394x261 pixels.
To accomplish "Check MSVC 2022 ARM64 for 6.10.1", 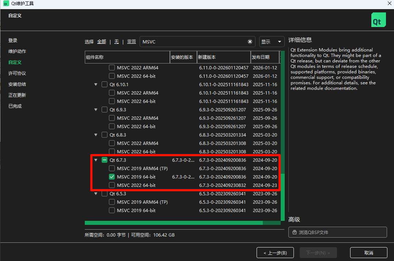I will point(112,93).
